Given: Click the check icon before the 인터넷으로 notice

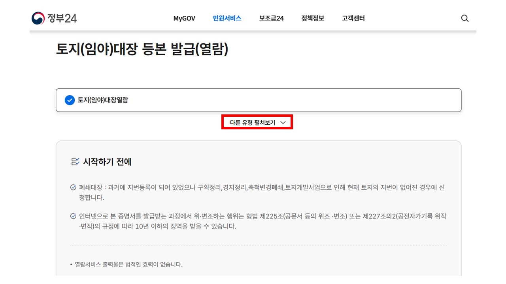Looking at the screenshot, I should [x=72, y=216].
